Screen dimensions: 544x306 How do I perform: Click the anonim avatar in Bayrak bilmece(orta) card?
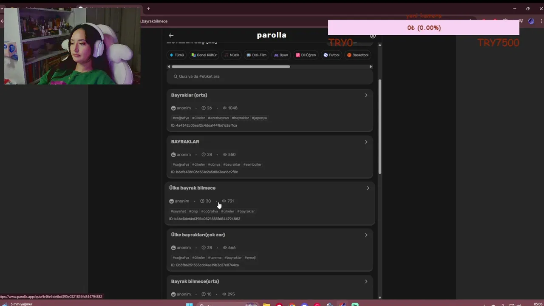tap(173, 294)
